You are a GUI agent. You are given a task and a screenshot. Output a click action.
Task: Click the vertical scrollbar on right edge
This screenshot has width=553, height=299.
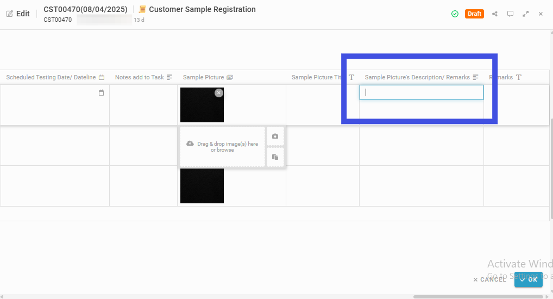(551, 170)
